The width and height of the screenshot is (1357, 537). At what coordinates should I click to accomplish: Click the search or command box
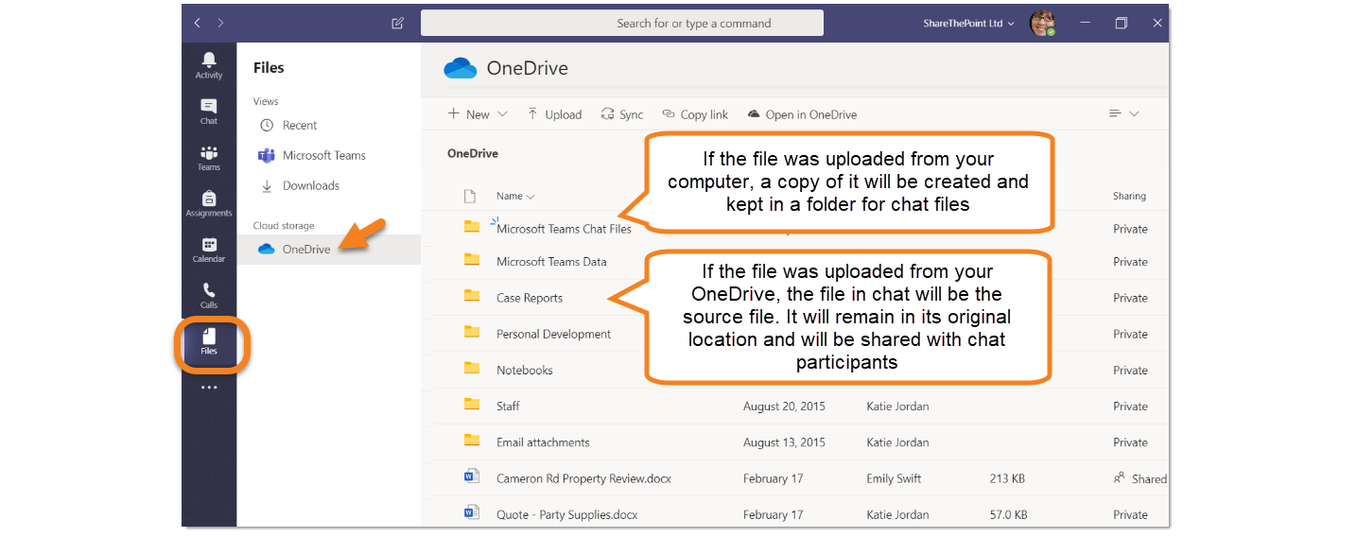coord(622,24)
